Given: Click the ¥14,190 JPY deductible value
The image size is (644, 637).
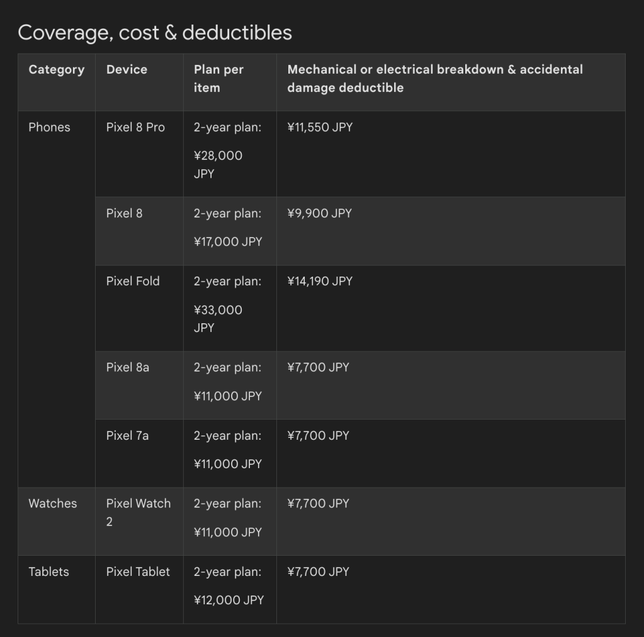Looking at the screenshot, I should [x=320, y=282].
